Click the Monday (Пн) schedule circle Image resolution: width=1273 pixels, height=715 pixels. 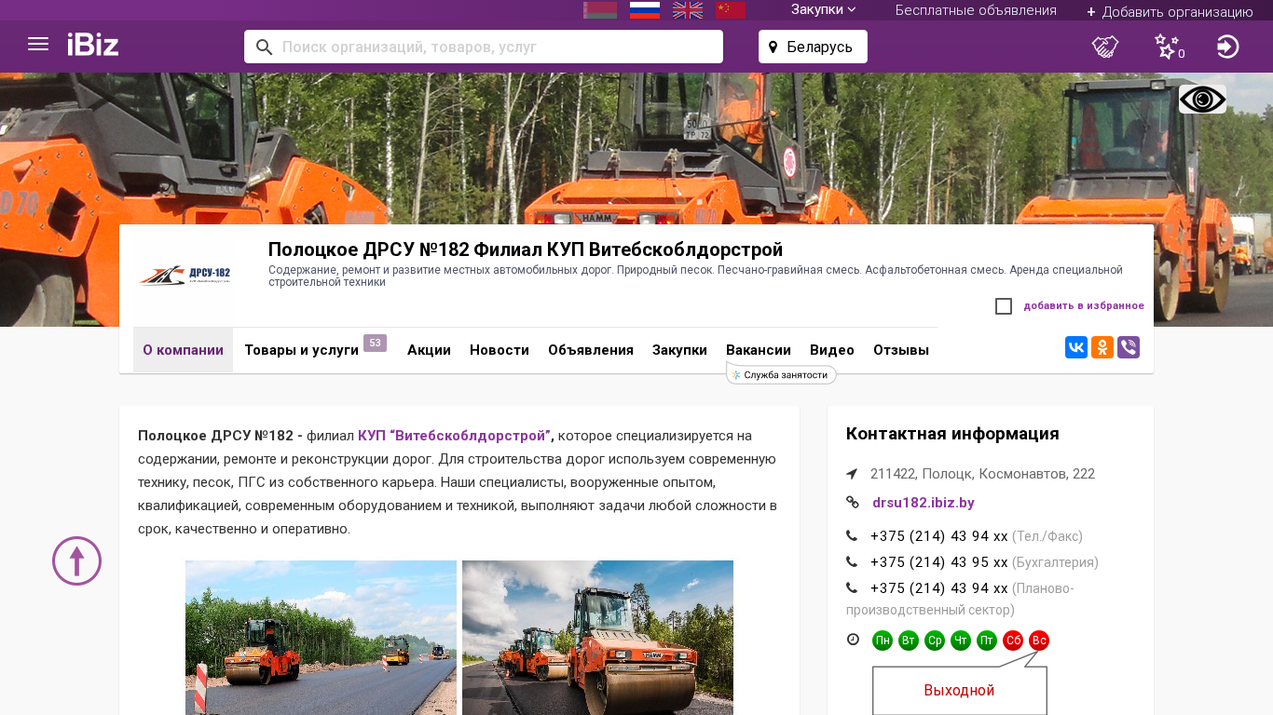click(883, 641)
